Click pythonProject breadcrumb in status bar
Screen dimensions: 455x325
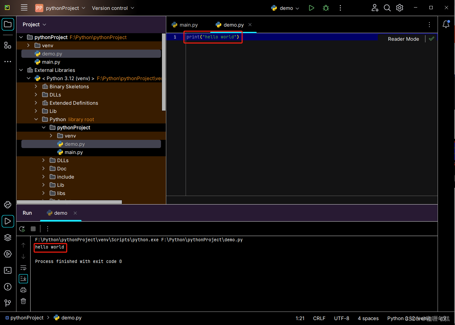pyautogui.click(x=25, y=318)
